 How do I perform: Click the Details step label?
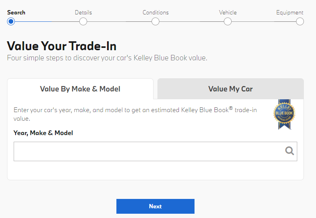point(83,12)
